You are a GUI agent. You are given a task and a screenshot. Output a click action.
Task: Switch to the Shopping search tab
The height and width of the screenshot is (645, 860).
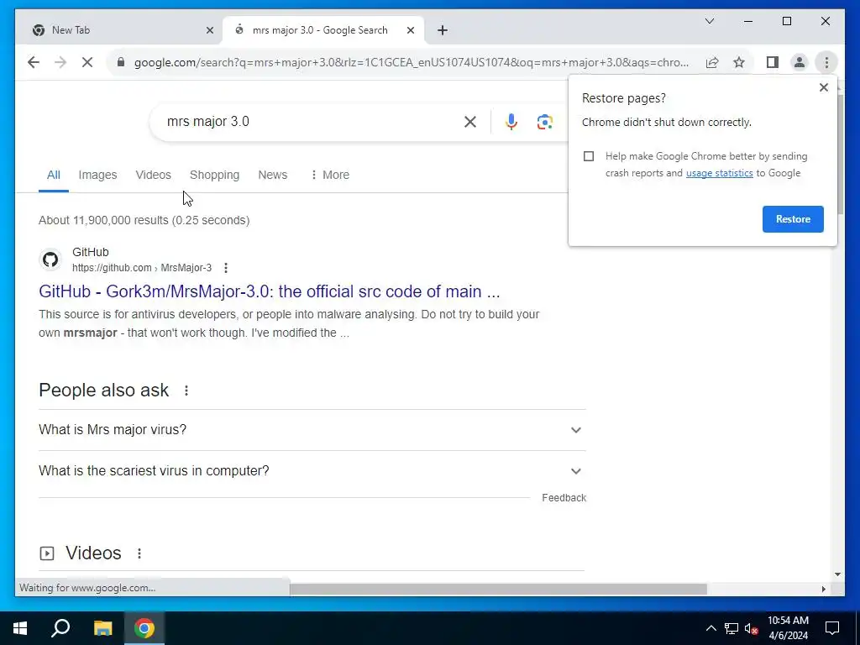pyautogui.click(x=214, y=175)
